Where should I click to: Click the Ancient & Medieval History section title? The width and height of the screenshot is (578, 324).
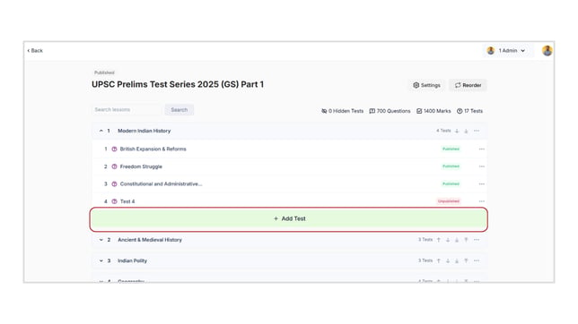pyautogui.click(x=150, y=240)
